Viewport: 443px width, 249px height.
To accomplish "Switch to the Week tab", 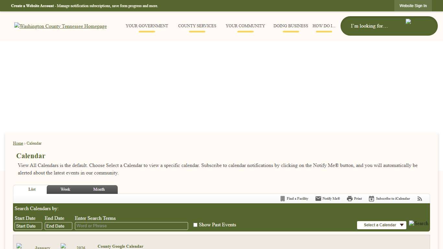I will 65,189.
